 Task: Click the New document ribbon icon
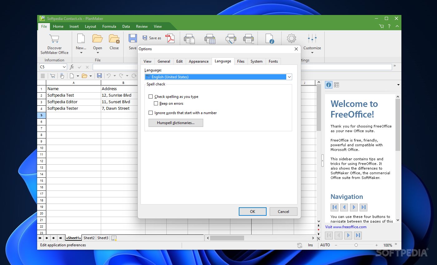coord(81,39)
